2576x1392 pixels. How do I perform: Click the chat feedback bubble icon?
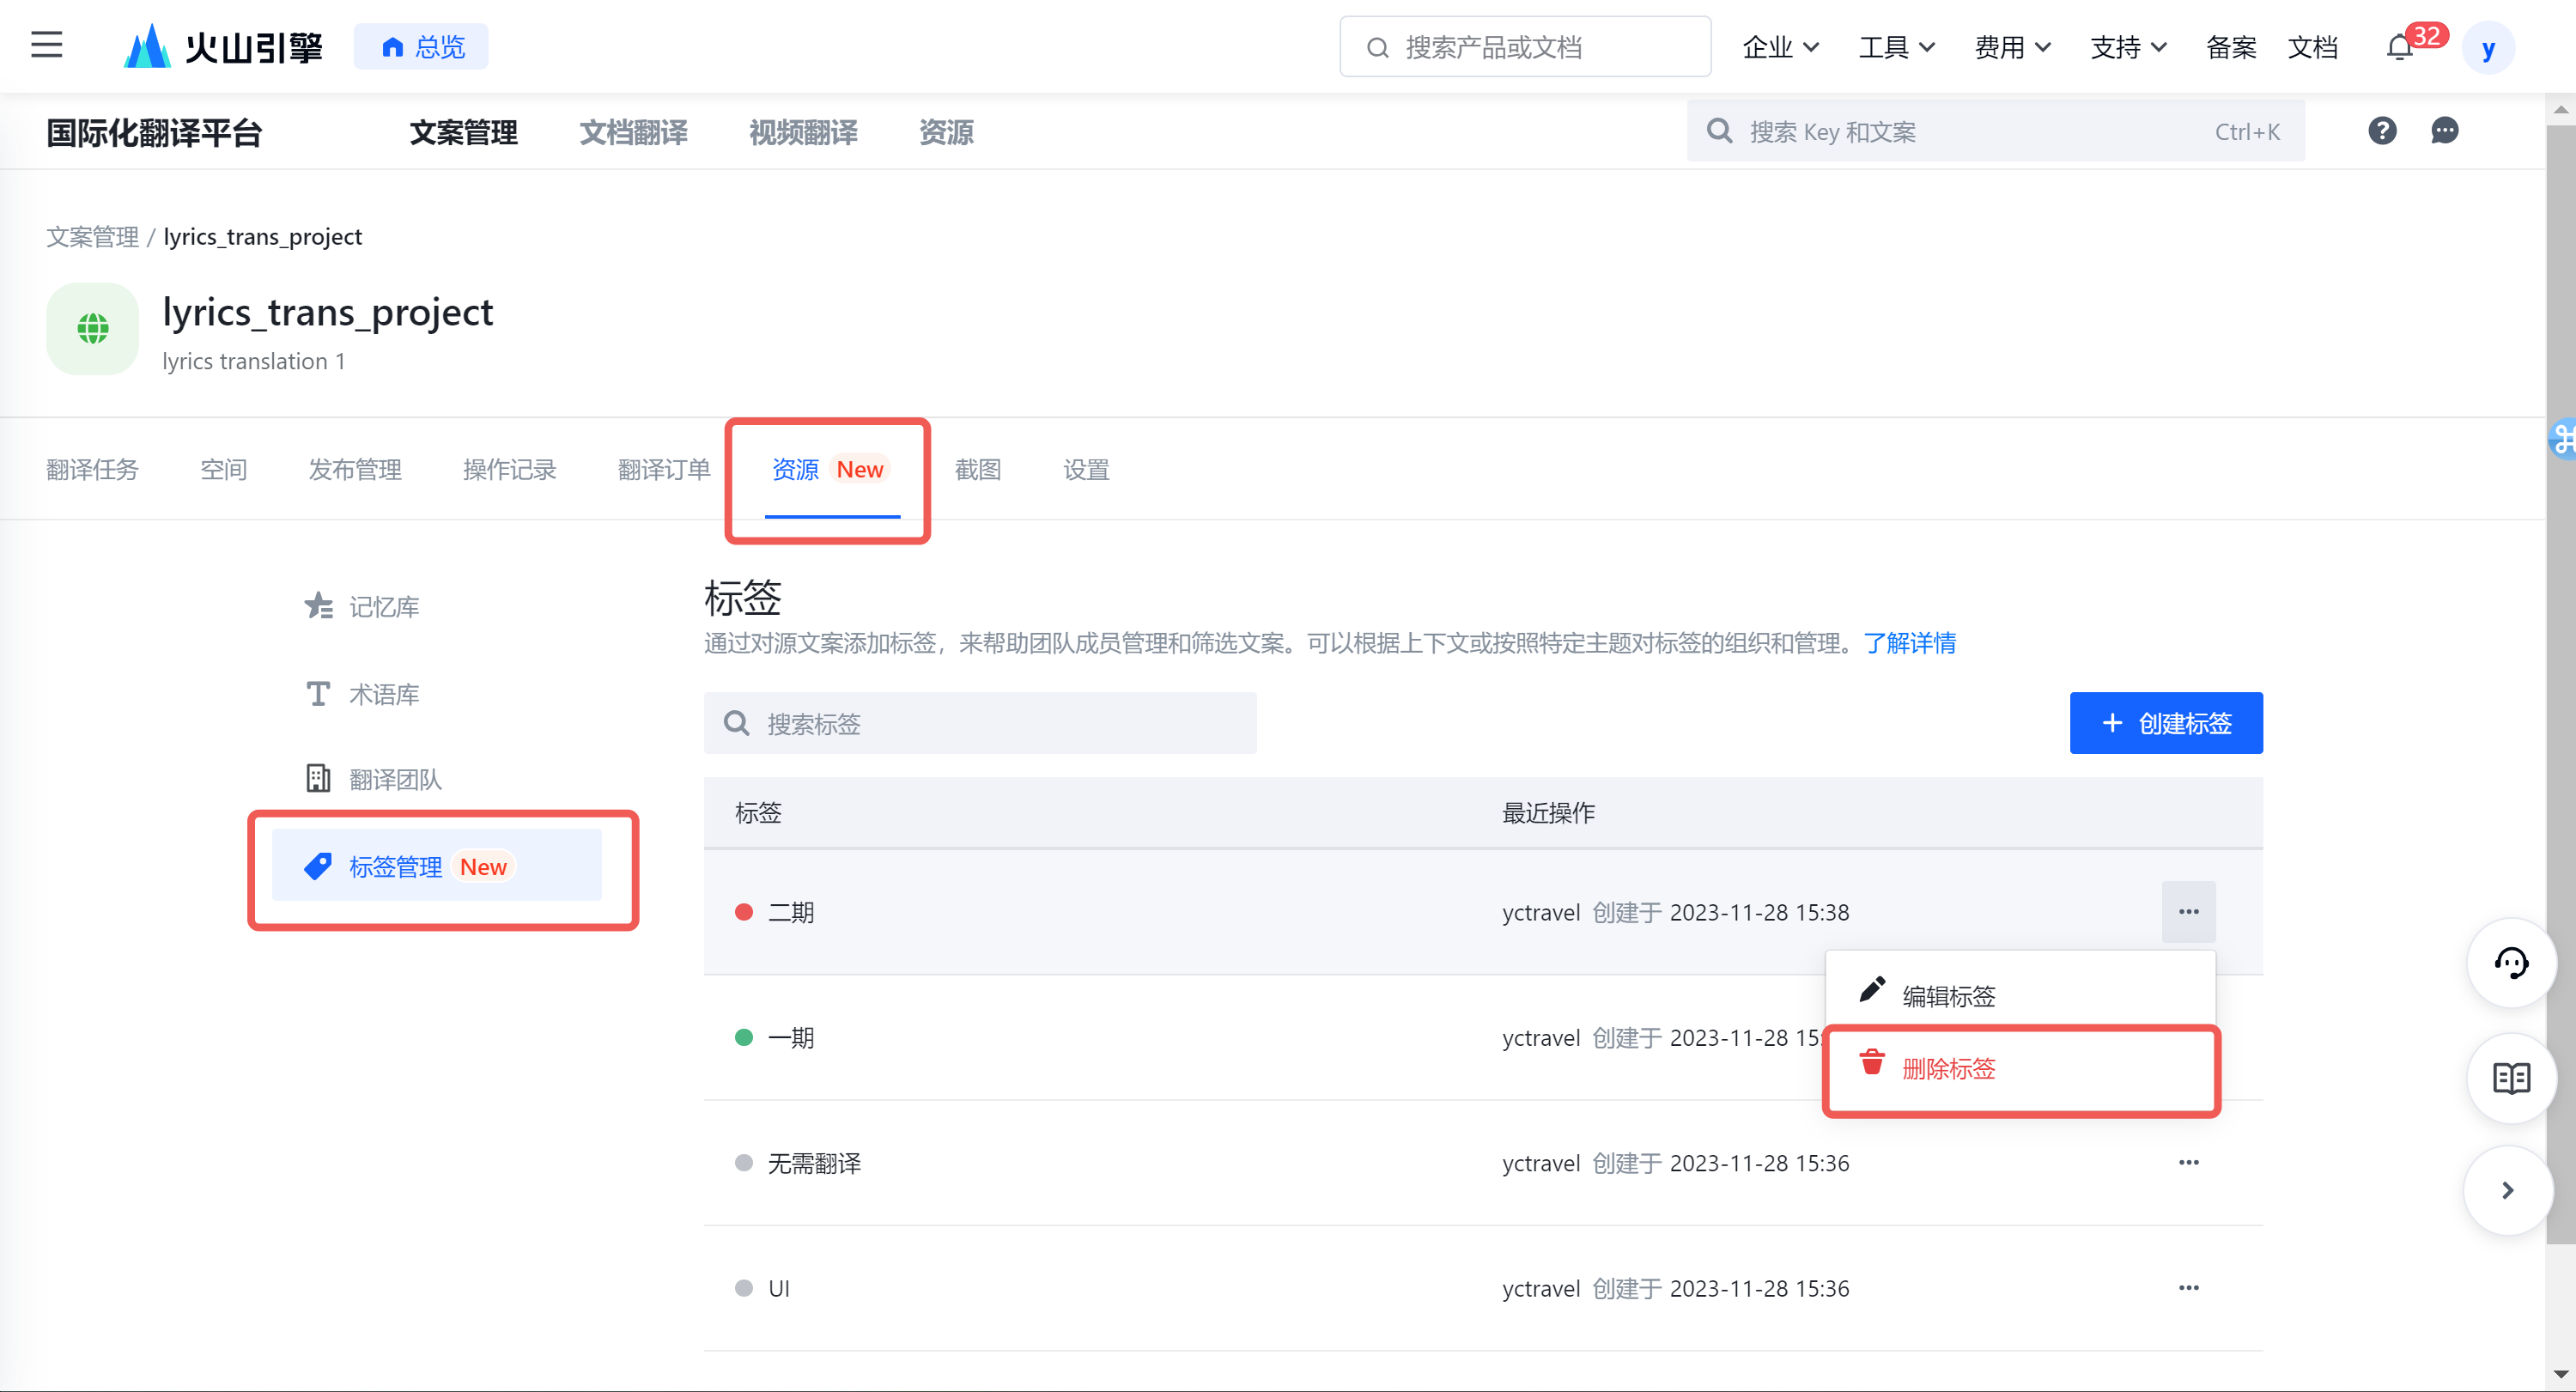pos(2444,131)
